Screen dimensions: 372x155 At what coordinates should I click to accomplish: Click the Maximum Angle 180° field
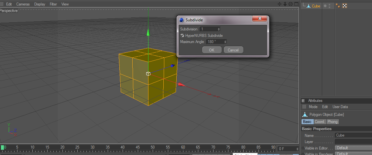(x=216, y=42)
